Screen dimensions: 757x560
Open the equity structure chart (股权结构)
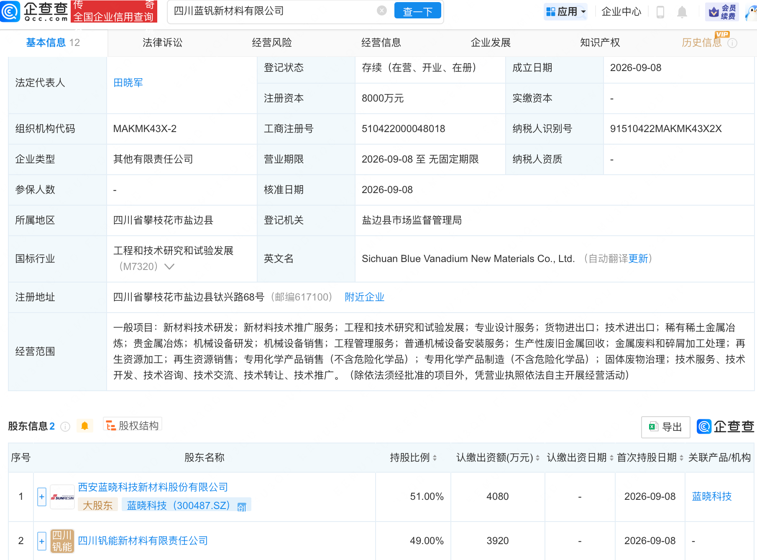coord(133,425)
